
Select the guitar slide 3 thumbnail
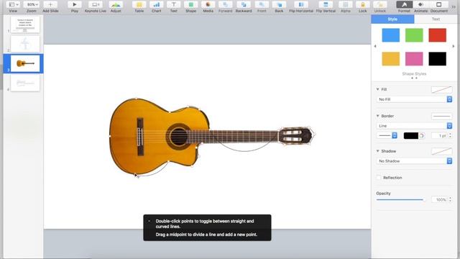coord(25,63)
